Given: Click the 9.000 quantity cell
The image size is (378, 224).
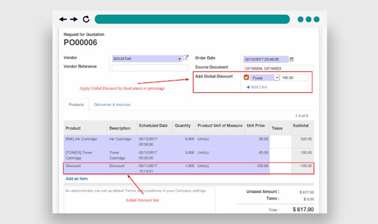Looking at the screenshot, I should point(184,141).
